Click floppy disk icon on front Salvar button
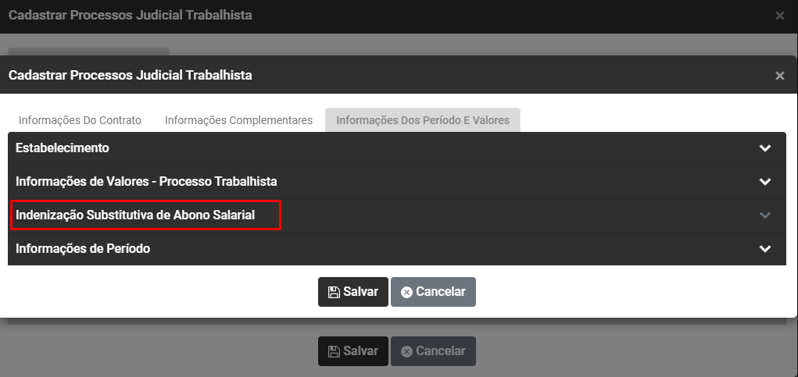 [x=334, y=292]
